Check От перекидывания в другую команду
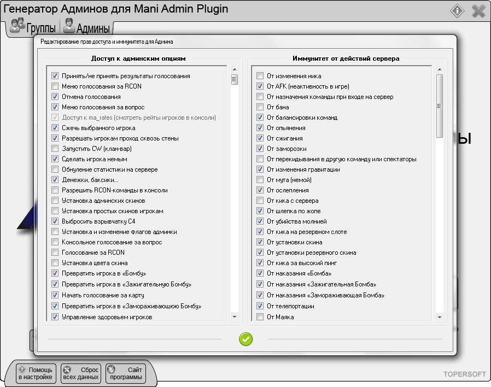The width and height of the screenshot is (491, 387). pyautogui.click(x=260, y=159)
